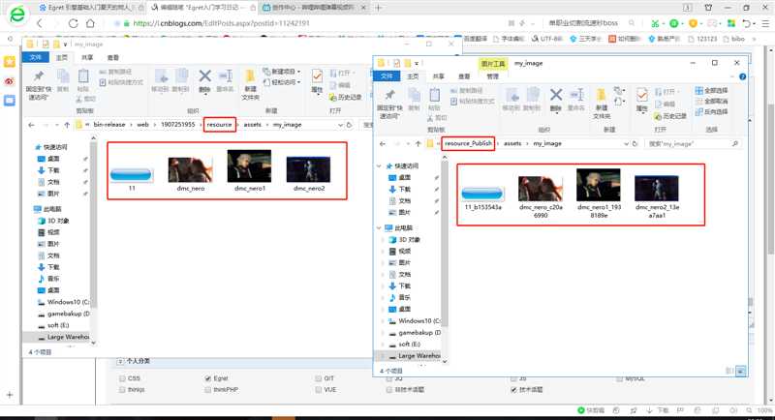The image size is (775, 420).
Task: Check the CSS category checkbox
Action: (122, 378)
